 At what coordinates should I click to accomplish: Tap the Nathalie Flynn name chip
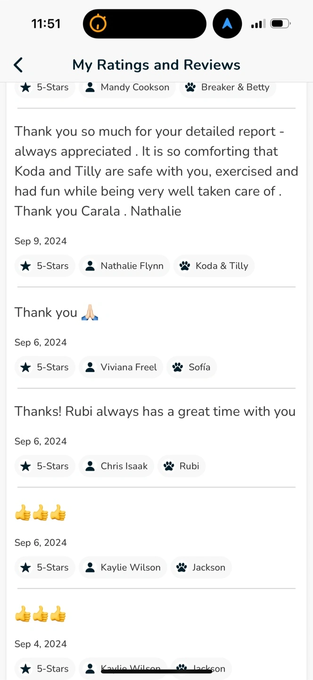(124, 266)
